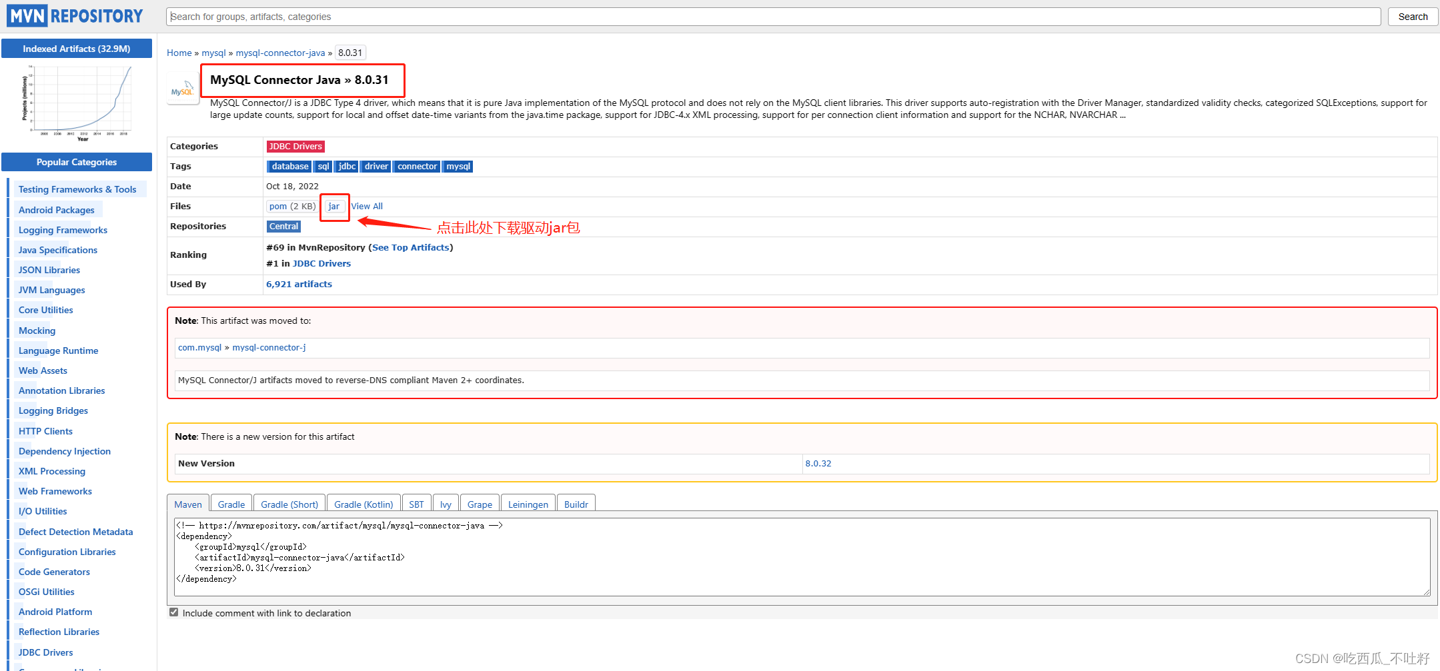Open Logging Bridges category
The width and height of the screenshot is (1440, 671).
[53, 410]
